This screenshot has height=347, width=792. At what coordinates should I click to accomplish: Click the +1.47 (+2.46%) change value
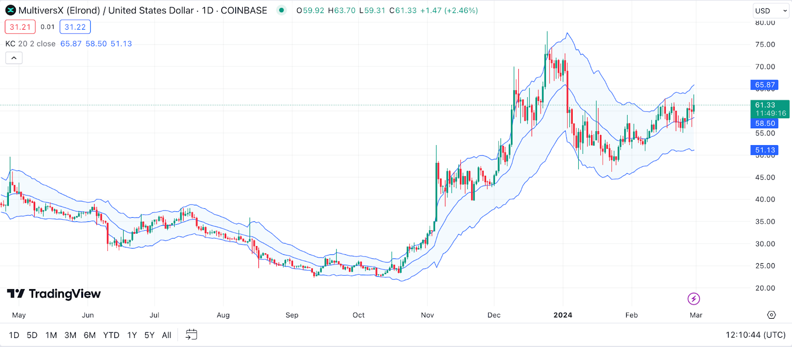449,10
